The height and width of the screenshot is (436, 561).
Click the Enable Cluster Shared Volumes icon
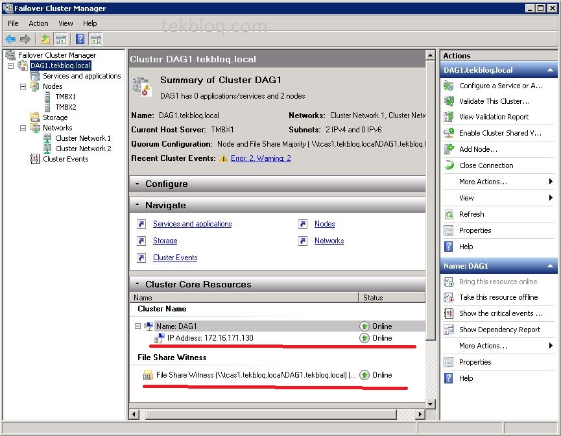point(449,133)
